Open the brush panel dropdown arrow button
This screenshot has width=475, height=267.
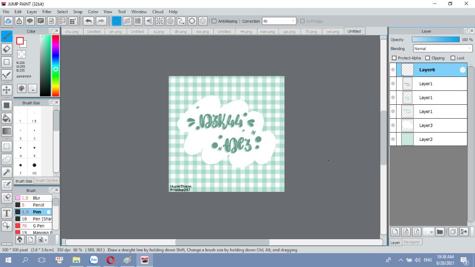pyautogui.click(x=42, y=240)
